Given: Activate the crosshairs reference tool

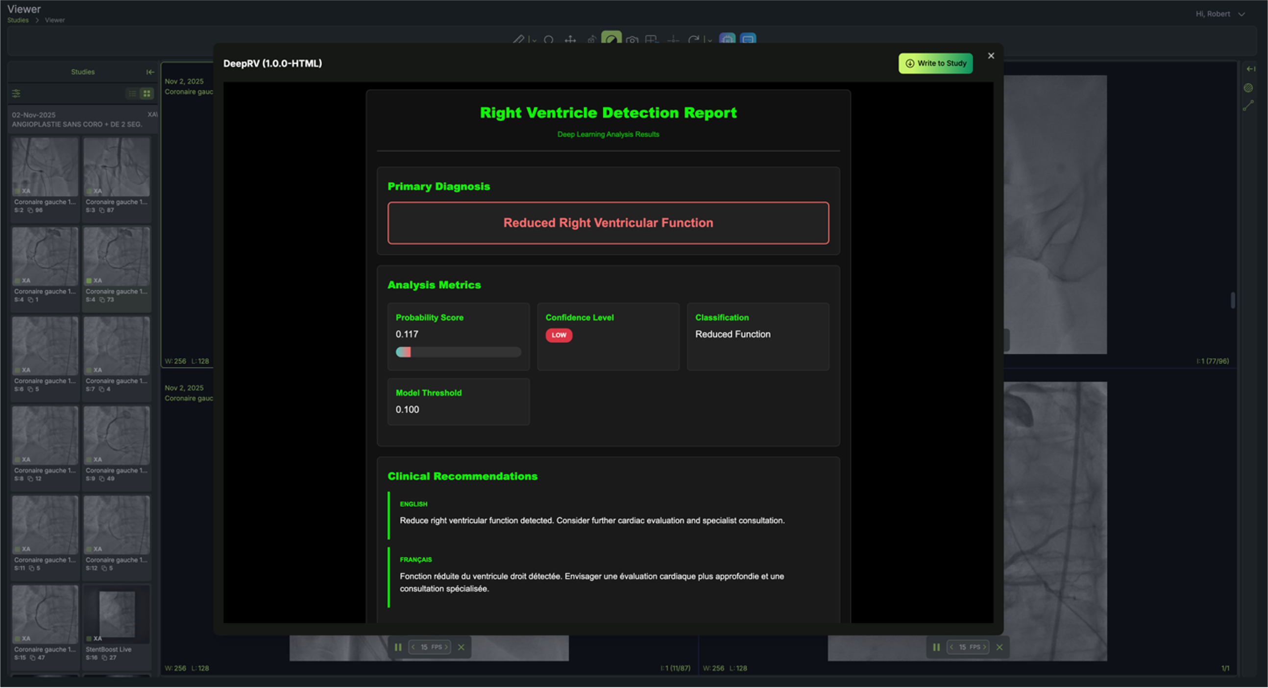Looking at the screenshot, I should coord(673,40).
